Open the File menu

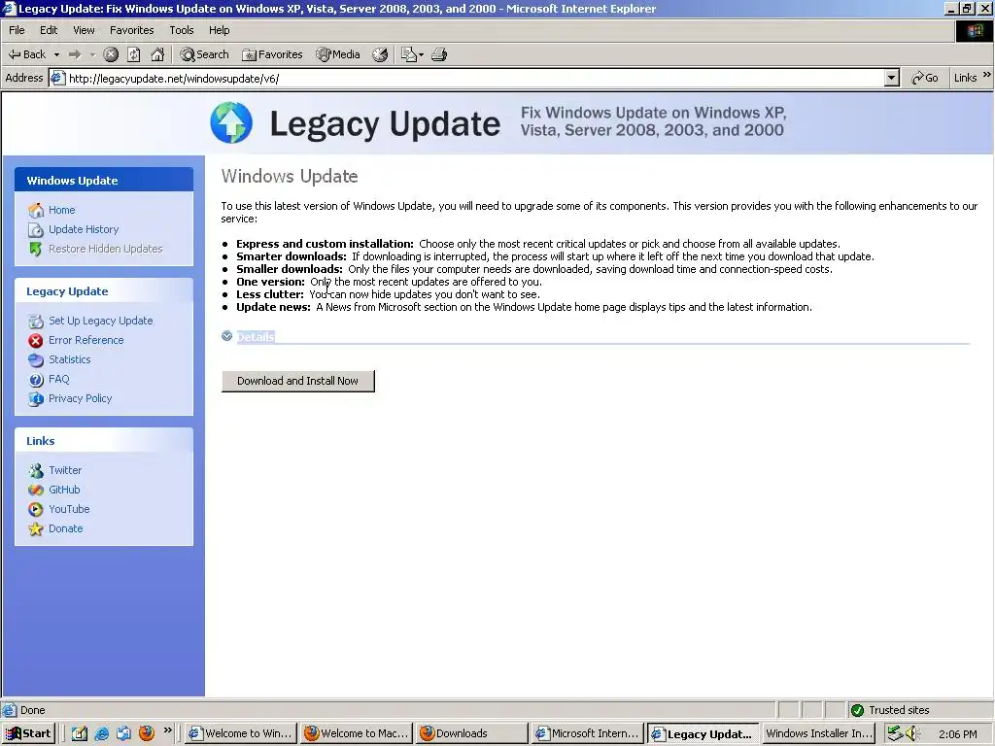(17, 30)
